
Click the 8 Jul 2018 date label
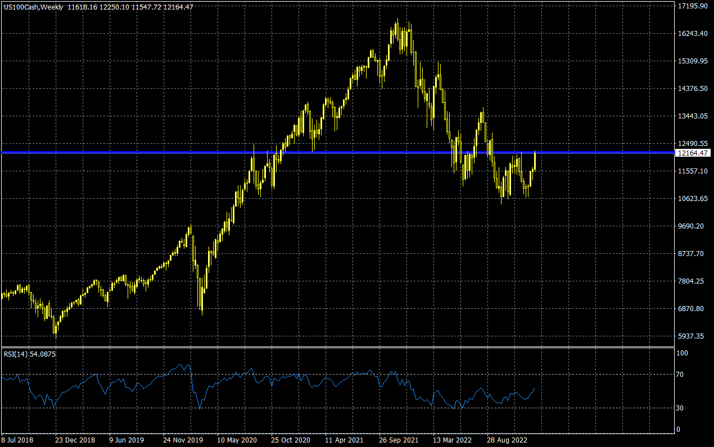coord(17,440)
